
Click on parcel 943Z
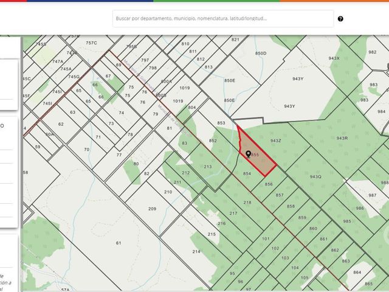click(x=275, y=141)
